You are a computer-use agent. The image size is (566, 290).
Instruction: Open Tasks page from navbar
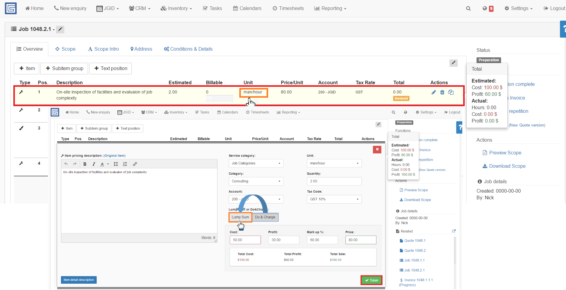(x=212, y=8)
